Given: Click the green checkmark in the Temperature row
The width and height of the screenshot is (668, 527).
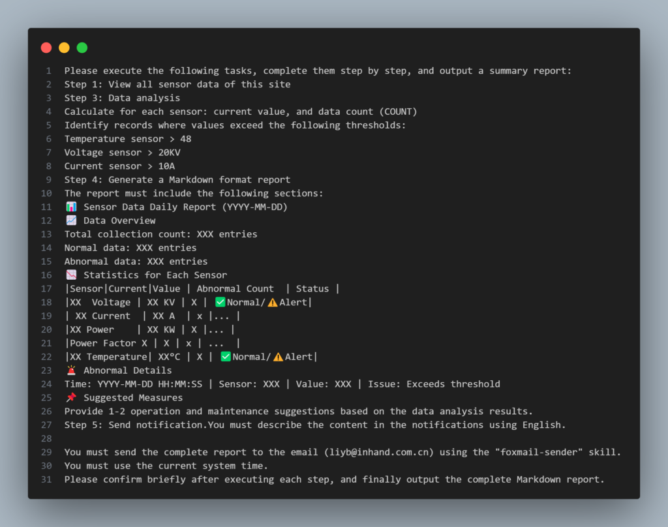Looking at the screenshot, I should click(x=226, y=357).
